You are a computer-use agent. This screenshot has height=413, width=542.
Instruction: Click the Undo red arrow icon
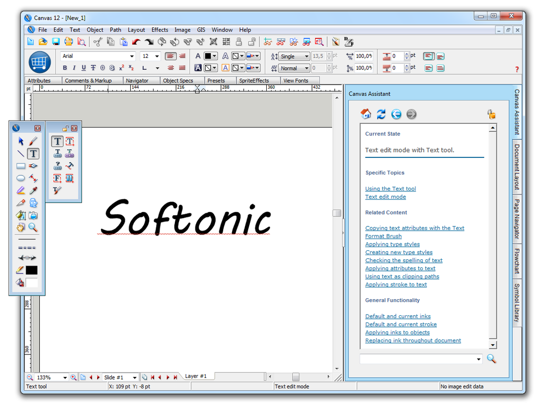point(136,42)
